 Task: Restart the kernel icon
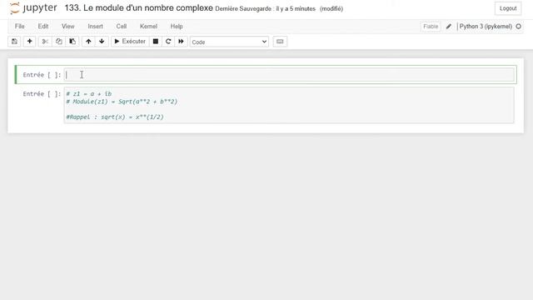tap(168, 42)
